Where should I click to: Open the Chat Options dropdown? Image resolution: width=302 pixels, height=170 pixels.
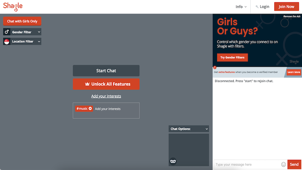[189, 129]
